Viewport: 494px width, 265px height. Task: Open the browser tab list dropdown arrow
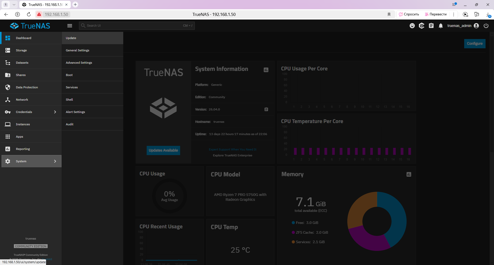point(14,5)
